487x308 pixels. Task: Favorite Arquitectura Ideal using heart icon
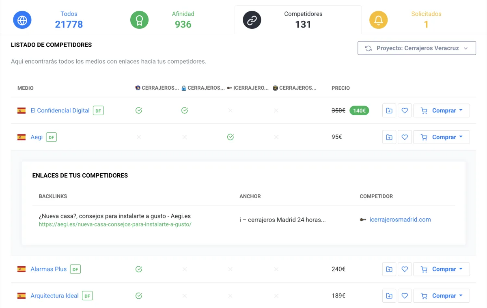tap(405, 296)
